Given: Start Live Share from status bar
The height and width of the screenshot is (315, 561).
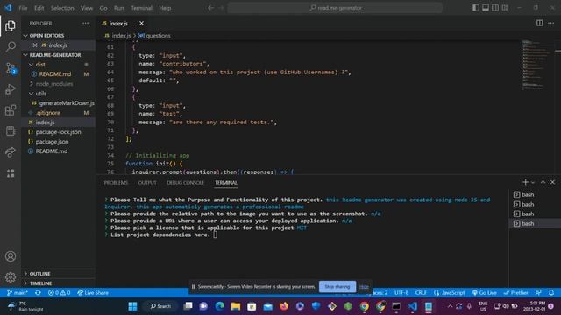Looking at the screenshot, I should click(x=93, y=293).
